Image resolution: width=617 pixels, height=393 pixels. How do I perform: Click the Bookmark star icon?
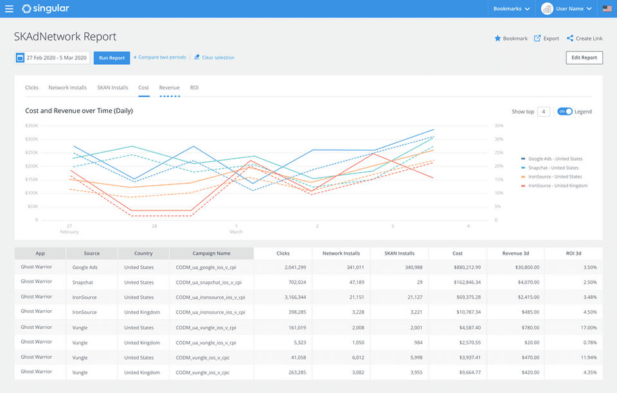497,38
